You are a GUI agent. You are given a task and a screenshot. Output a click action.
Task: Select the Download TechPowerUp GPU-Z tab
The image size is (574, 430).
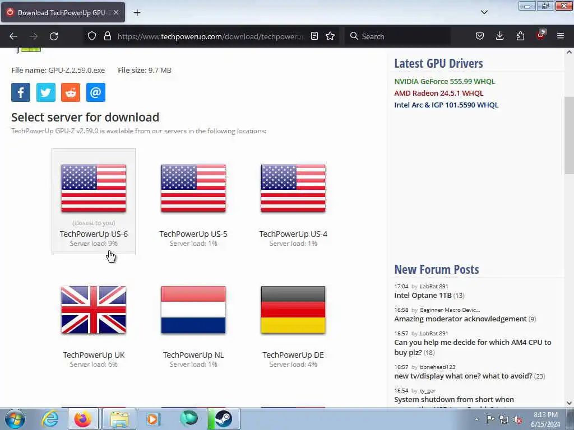pos(63,12)
